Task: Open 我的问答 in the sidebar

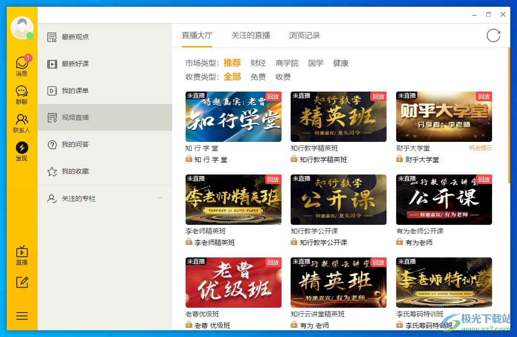Action: [105, 144]
